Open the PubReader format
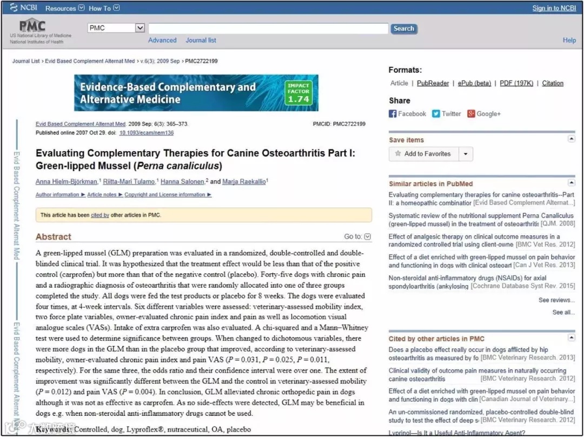Screen dimensions: 584x439 433,83
